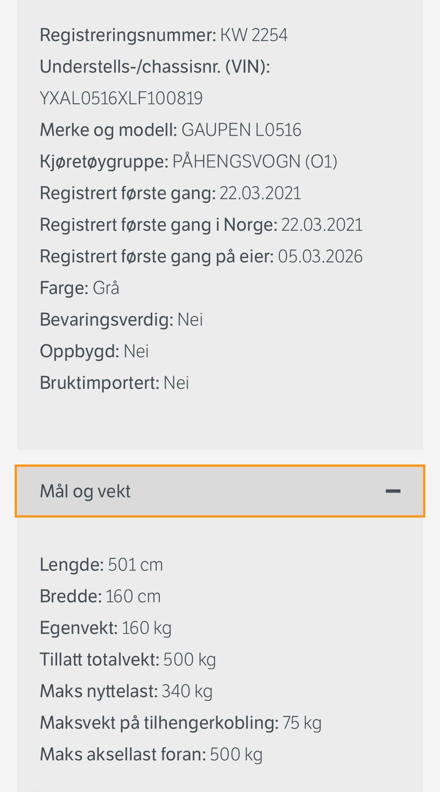The width and height of the screenshot is (440, 792).
Task: Click the Tillatt totalvekt line
Action: (128, 660)
